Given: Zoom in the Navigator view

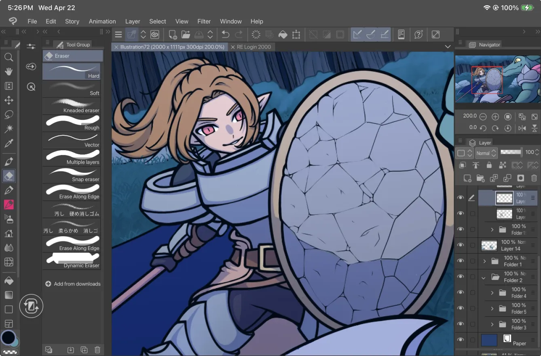Looking at the screenshot, I should click(495, 117).
